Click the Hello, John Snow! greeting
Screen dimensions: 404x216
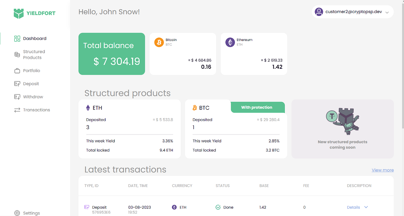tap(109, 12)
